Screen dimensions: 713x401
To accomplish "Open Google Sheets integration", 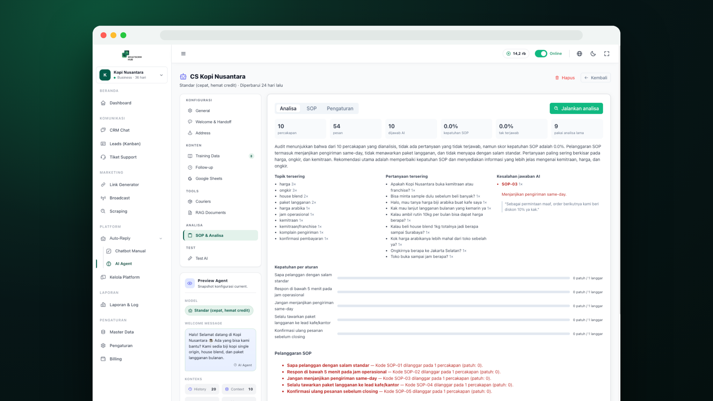I will pyautogui.click(x=221, y=179).
